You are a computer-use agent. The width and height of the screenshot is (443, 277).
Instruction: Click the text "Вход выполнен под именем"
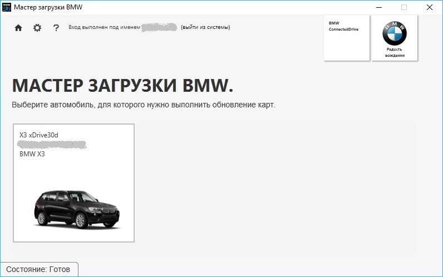[104, 27]
